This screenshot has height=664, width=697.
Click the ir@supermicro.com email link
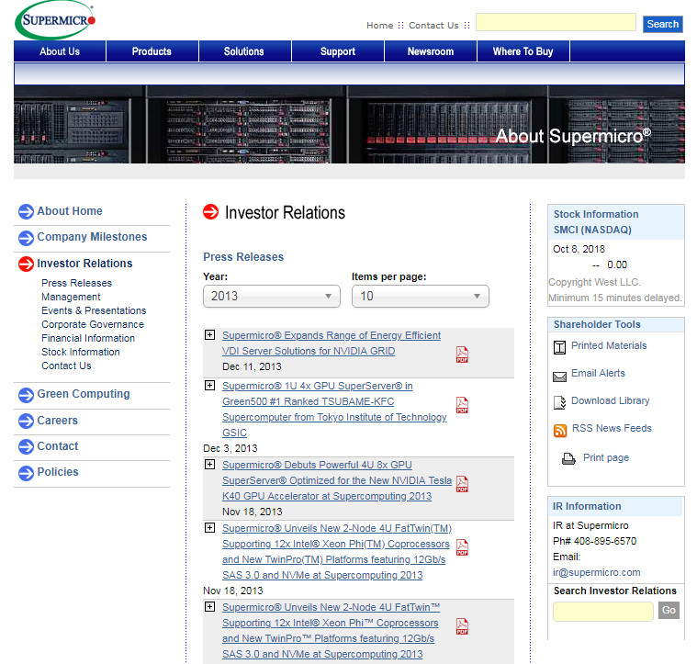tap(597, 572)
